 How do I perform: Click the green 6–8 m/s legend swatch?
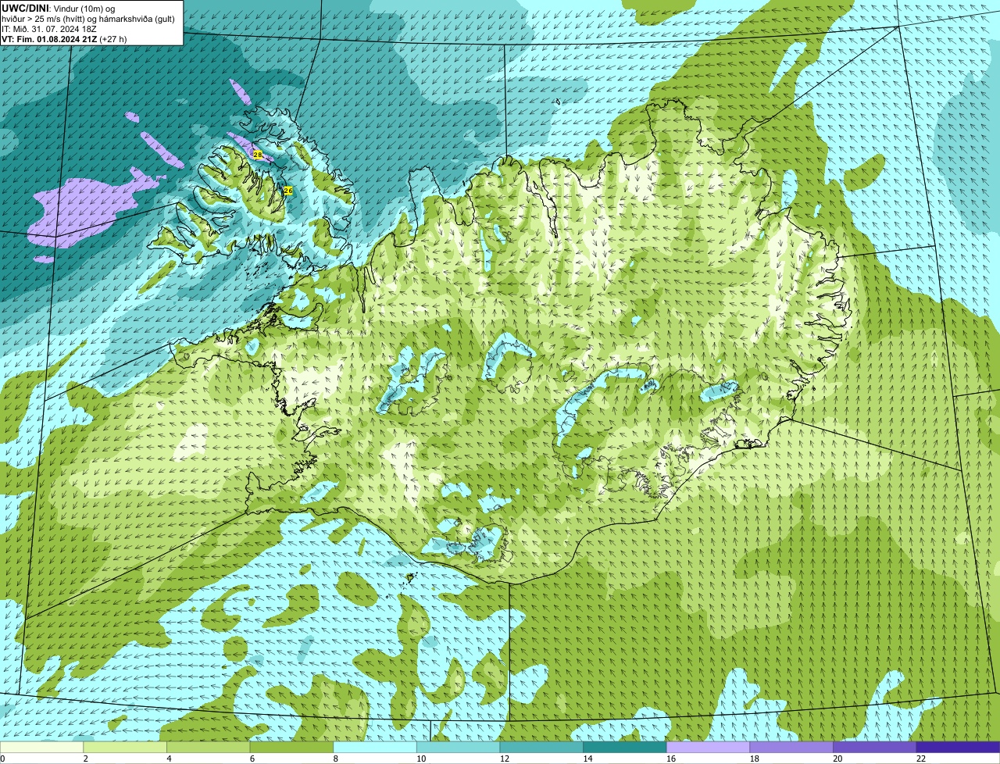(x=291, y=747)
